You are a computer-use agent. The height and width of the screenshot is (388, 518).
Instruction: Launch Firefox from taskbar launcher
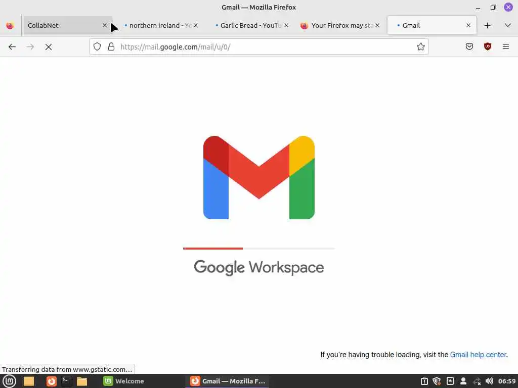point(51,381)
